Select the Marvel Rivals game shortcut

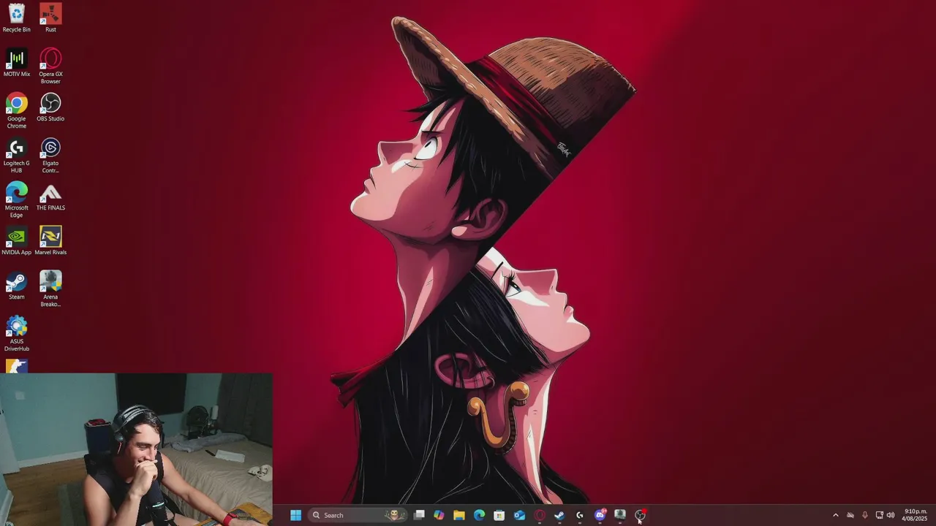coord(50,241)
